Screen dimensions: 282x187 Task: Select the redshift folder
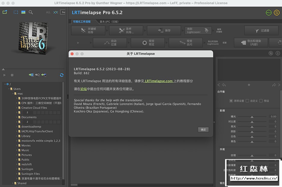[x=26, y=164]
